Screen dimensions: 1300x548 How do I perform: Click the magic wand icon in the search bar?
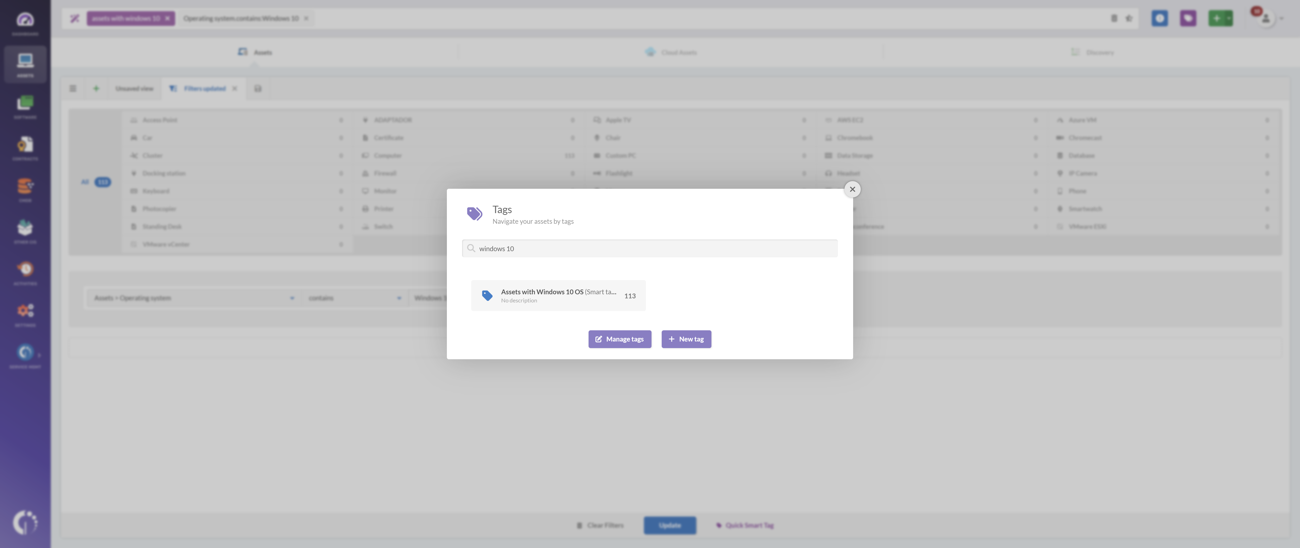tap(75, 19)
